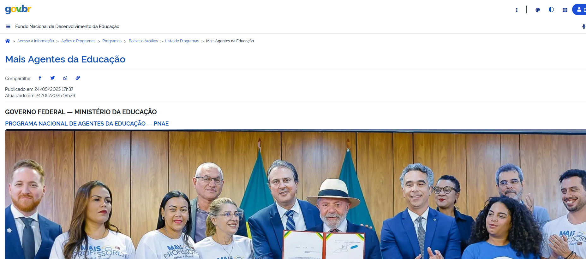Click the user login button
Screen dimensions: 586x259
(x=579, y=9)
